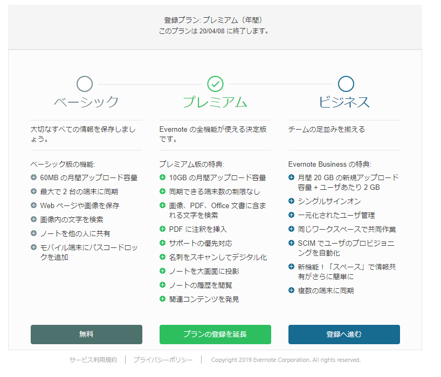Click plus icon beside ノートの履歴を閲覧
Screen dimensions: 441x377
pos(163,285)
